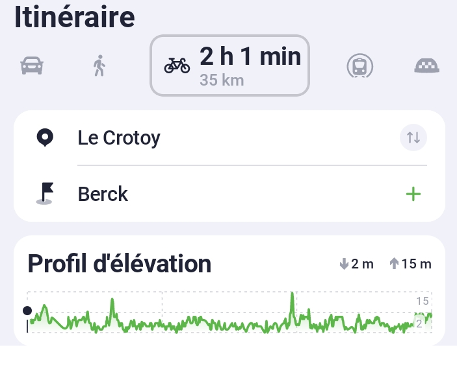Click the start dot on elevation profile
457x391 pixels.
27,311
